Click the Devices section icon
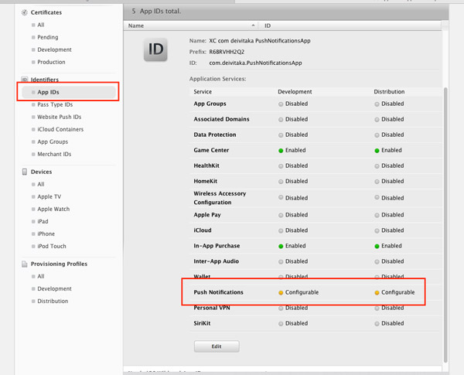This screenshot has height=375, width=464. click(x=25, y=172)
